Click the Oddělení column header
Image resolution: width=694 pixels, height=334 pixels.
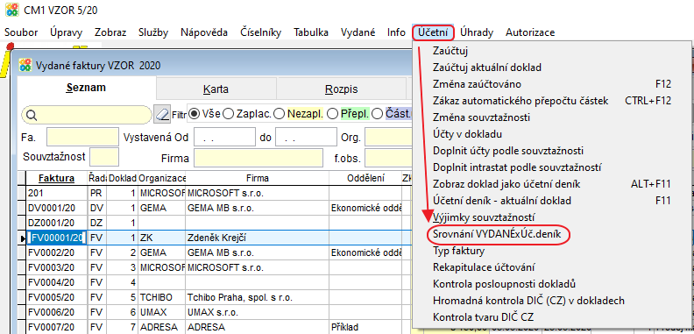click(365, 178)
